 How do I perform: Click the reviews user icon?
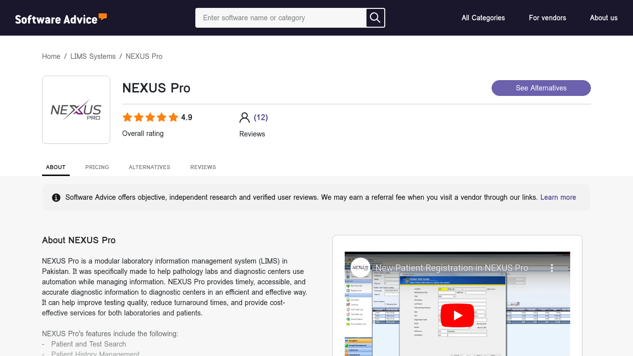pyautogui.click(x=244, y=118)
